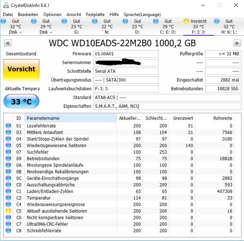Click status icon for Ausschaltungsabbrüche
244x241 pixels.
tap(8, 185)
